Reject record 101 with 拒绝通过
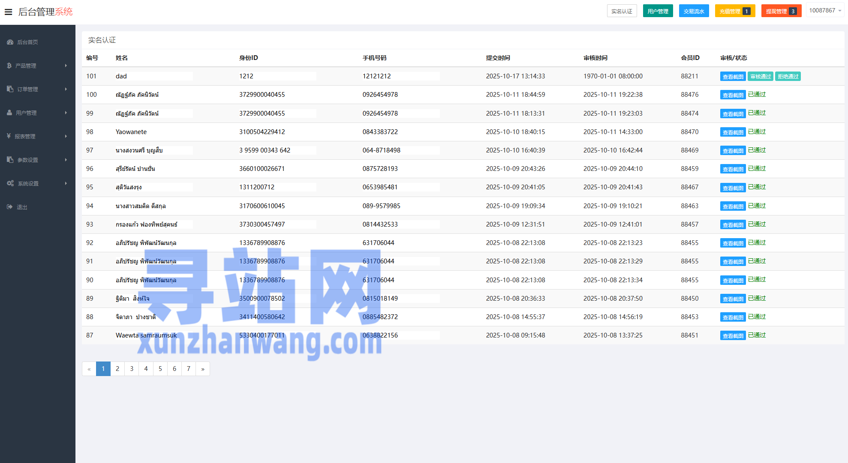Image resolution: width=848 pixels, height=463 pixels. click(788, 76)
